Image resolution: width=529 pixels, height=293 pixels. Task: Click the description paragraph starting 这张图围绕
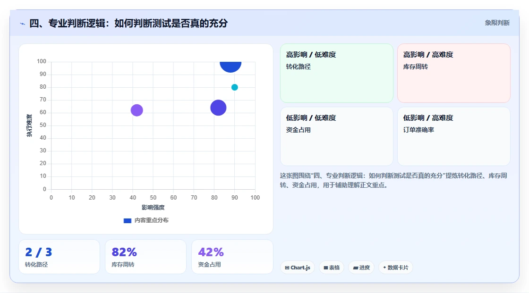393,180
